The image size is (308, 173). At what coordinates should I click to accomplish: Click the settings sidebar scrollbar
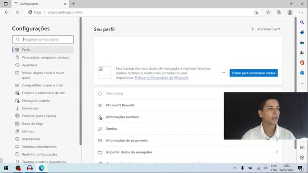[80, 81]
